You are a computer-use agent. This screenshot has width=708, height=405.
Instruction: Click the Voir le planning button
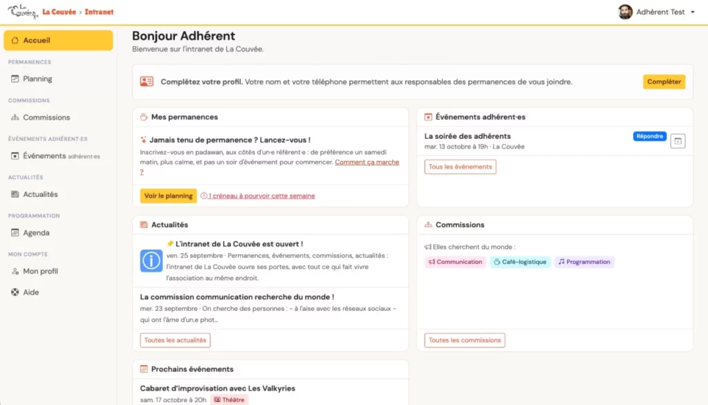click(168, 196)
